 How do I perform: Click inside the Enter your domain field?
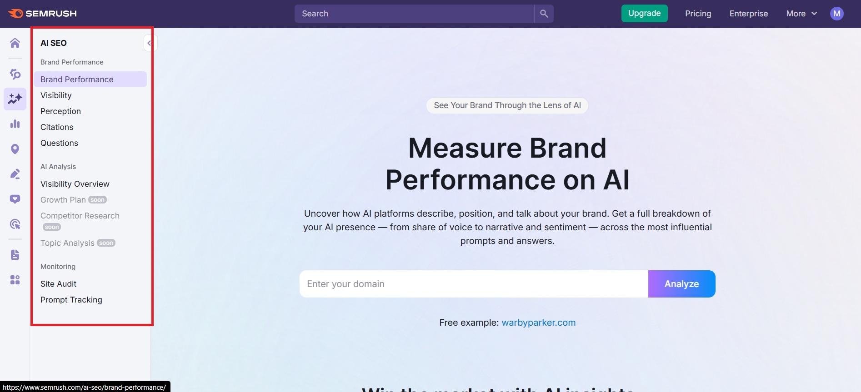click(473, 283)
